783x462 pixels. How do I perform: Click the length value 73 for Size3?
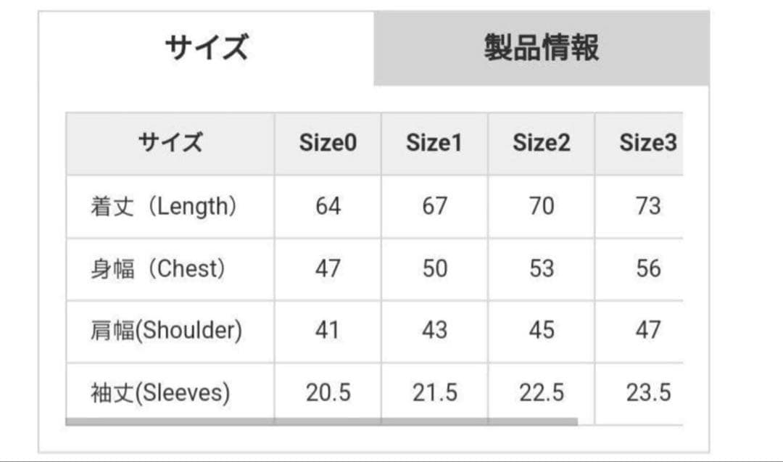point(647,205)
